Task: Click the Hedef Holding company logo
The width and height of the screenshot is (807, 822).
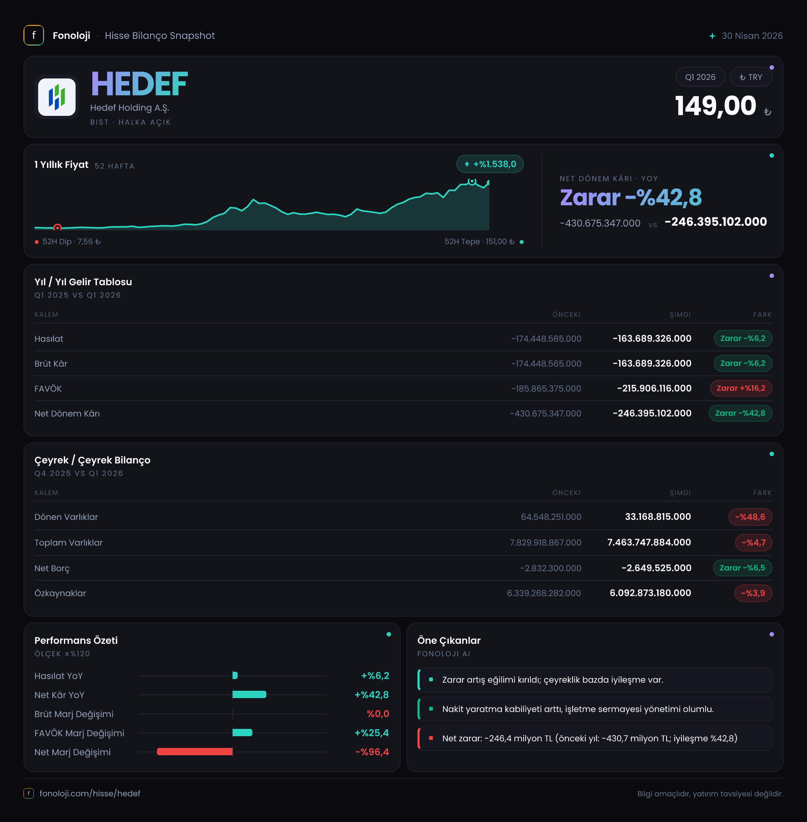Action: [x=57, y=97]
